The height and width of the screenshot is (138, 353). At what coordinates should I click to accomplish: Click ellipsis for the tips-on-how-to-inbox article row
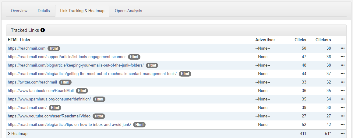coord(343,125)
